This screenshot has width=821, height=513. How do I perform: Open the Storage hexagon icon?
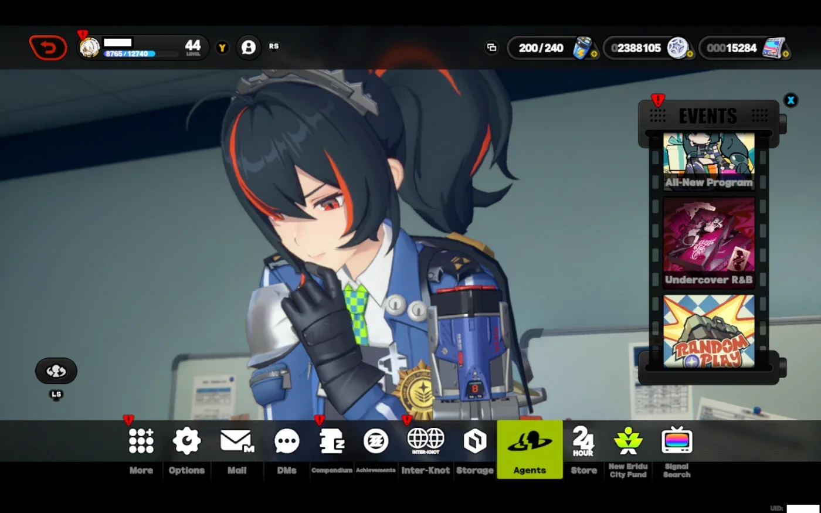(x=475, y=441)
